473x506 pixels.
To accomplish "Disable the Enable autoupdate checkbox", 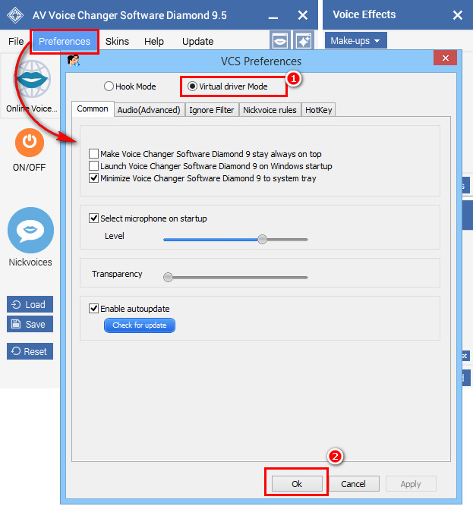I will tap(93, 309).
